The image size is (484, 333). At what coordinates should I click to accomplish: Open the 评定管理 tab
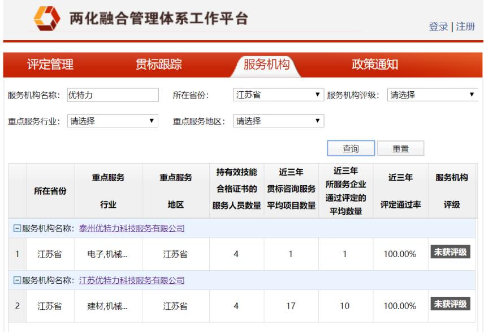coord(50,65)
